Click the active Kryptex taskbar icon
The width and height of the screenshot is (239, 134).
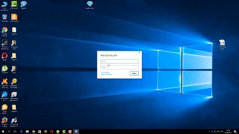pyautogui.click(x=76, y=131)
